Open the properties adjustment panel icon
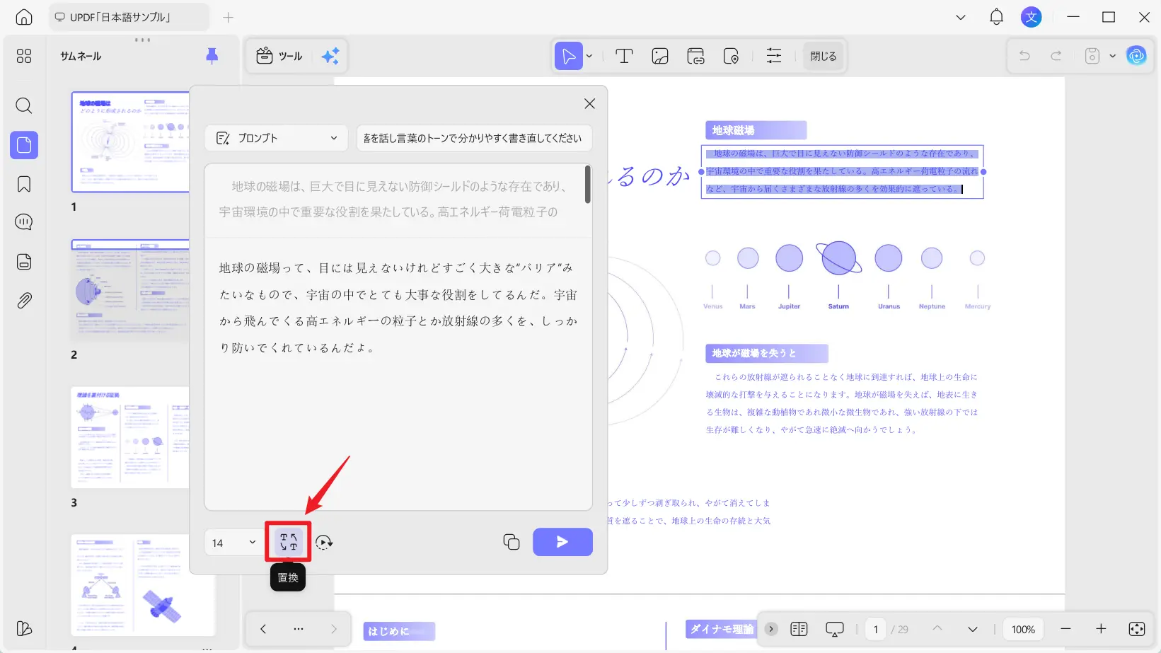The width and height of the screenshot is (1161, 653). [774, 56]
